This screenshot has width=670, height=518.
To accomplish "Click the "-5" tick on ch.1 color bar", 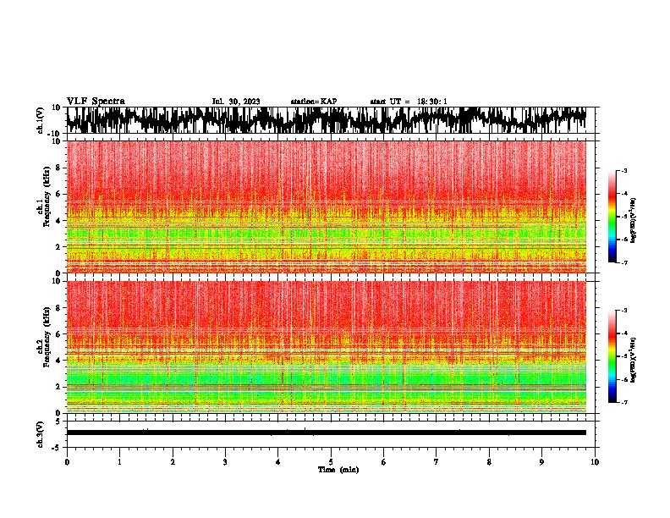I will (624, 217).
